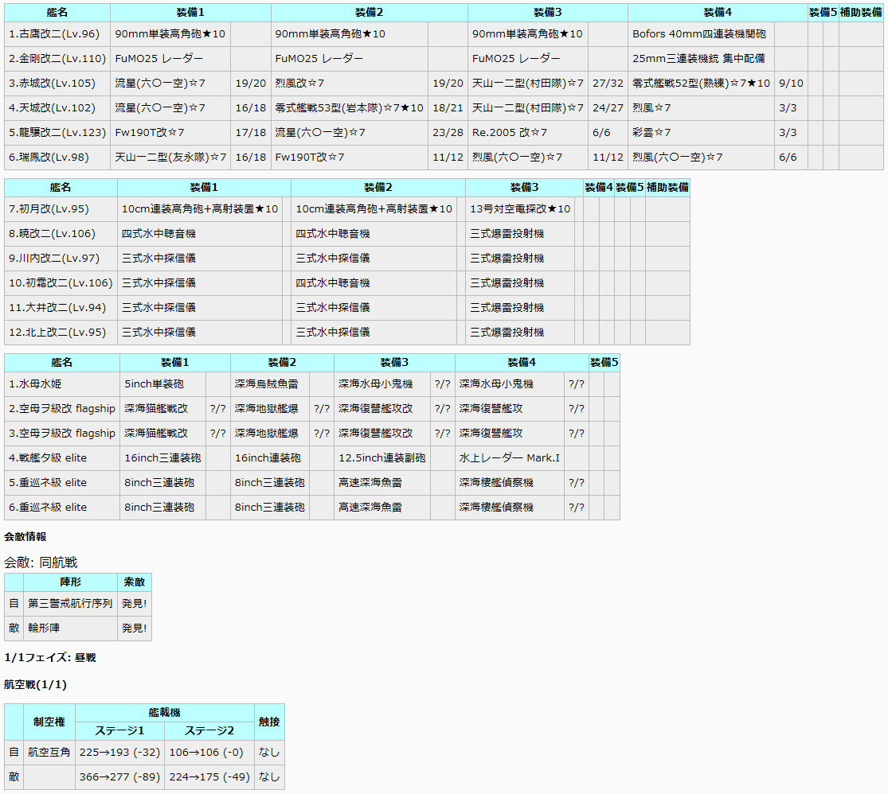The width and height of the screenshot is (888, 794).
Task: Click the 航空互角 air superiority result
Action: pos(49,753)
